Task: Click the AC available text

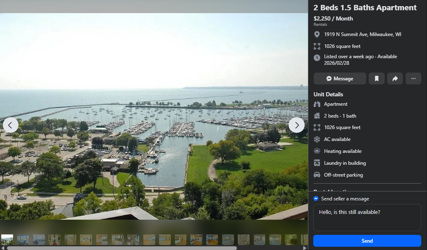Action: (337, 139)
